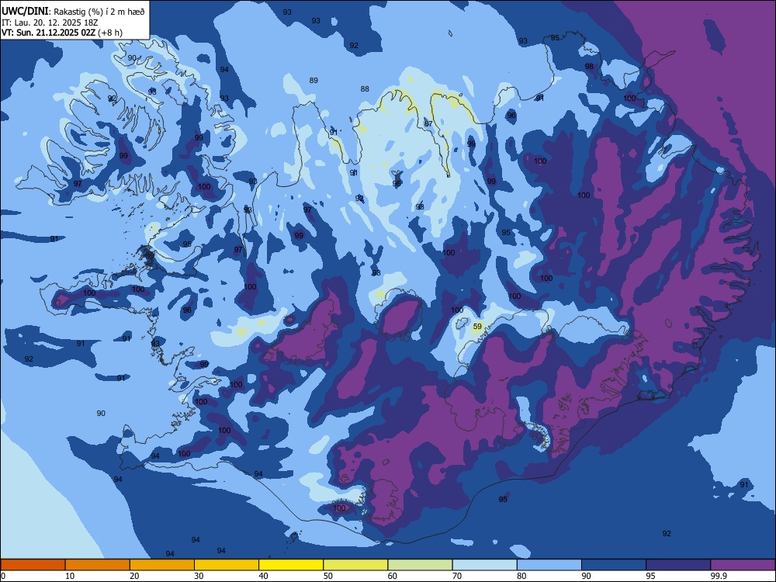The height and width of the screenshot is (582, 776).
Task: Pick the pale green 60–70 legend swatch
Action: [x=420, y=565]
